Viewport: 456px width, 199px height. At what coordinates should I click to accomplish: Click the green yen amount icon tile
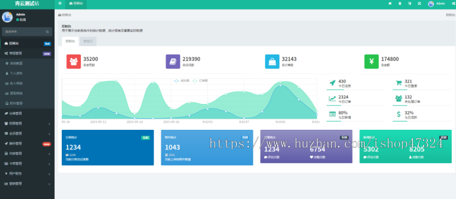[x=371, y=62]
